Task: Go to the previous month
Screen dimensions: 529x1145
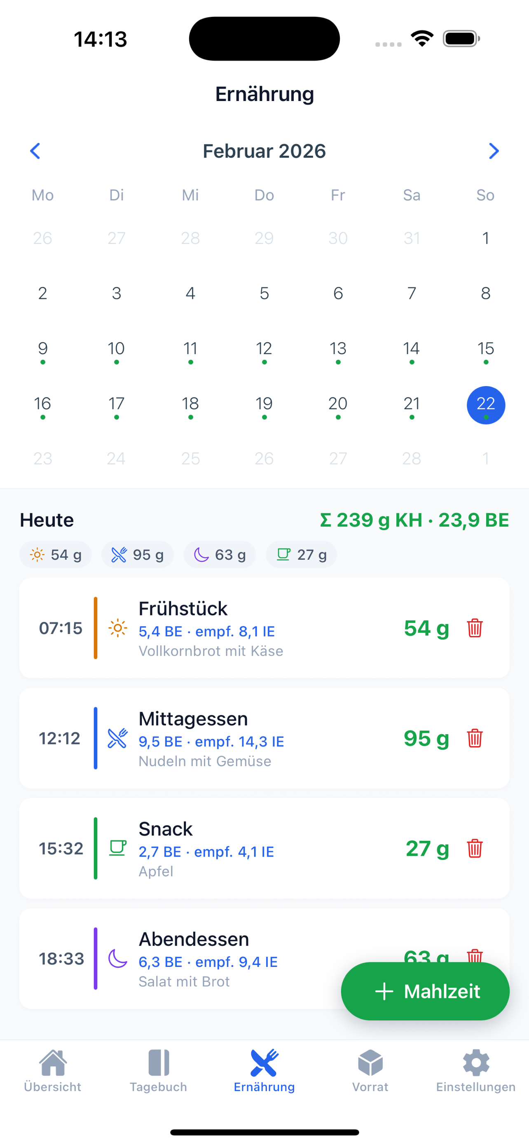Action: [35, 151]
